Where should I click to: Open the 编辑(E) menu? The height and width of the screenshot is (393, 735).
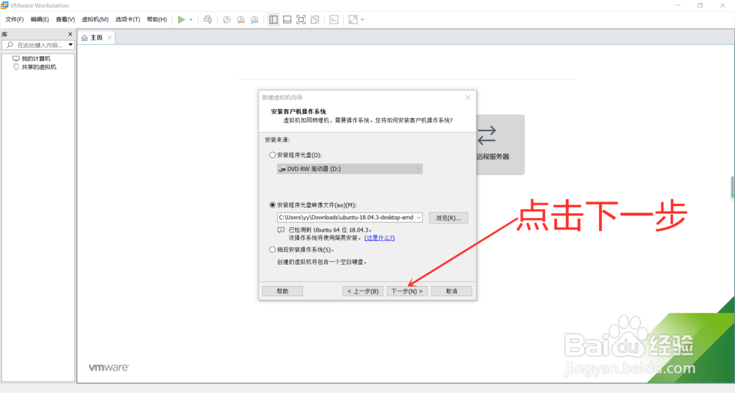[40, 19]
